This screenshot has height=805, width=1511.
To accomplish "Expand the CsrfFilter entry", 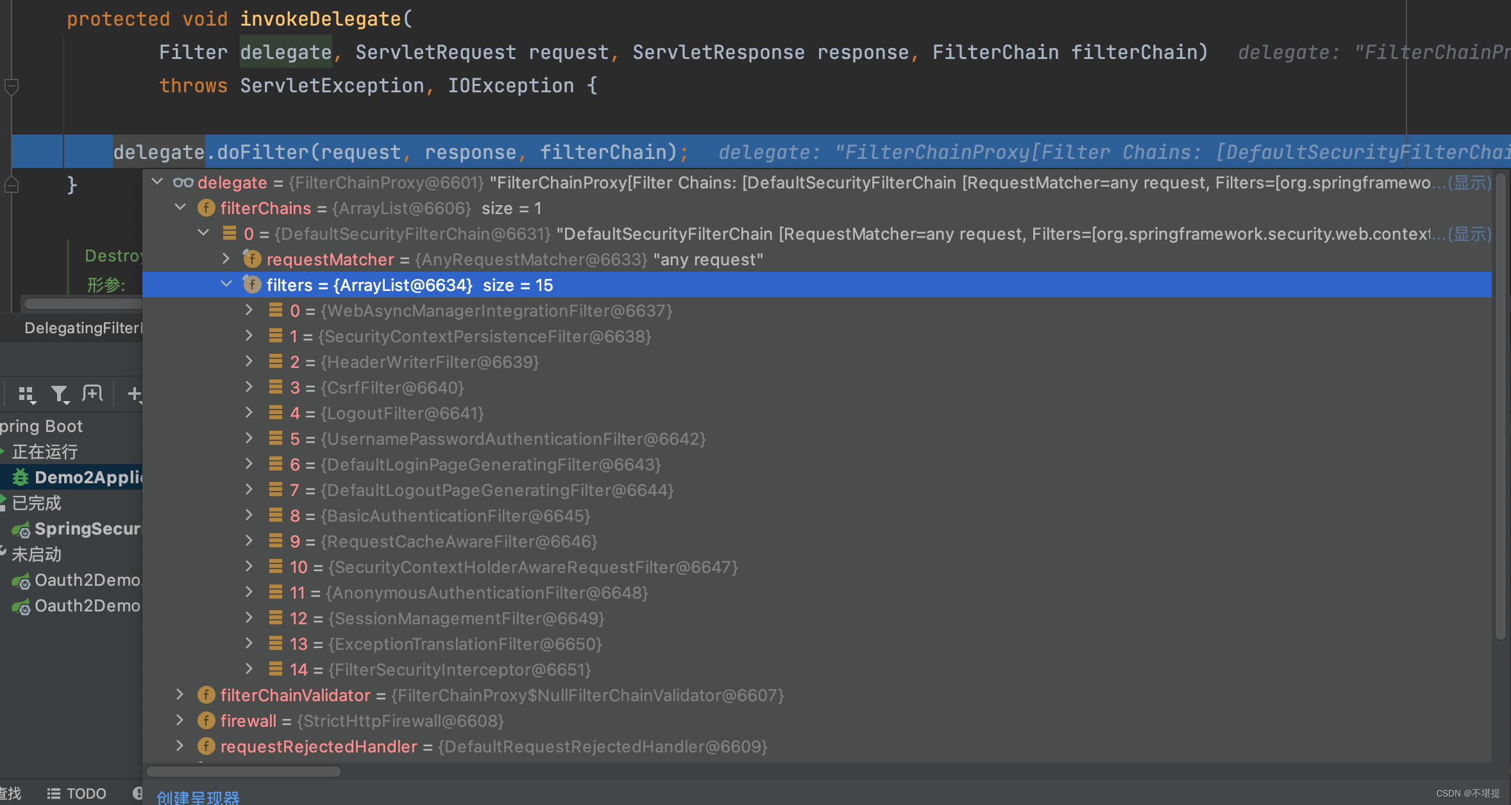I will pos(249,387).
